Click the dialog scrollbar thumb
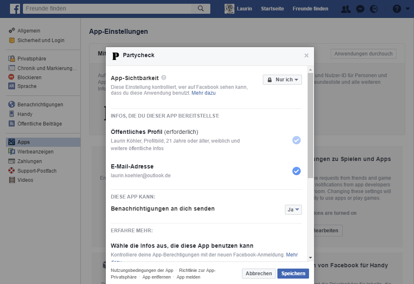Screen dimensions: 414x284 pyautogui.click(x=310, y=126)
